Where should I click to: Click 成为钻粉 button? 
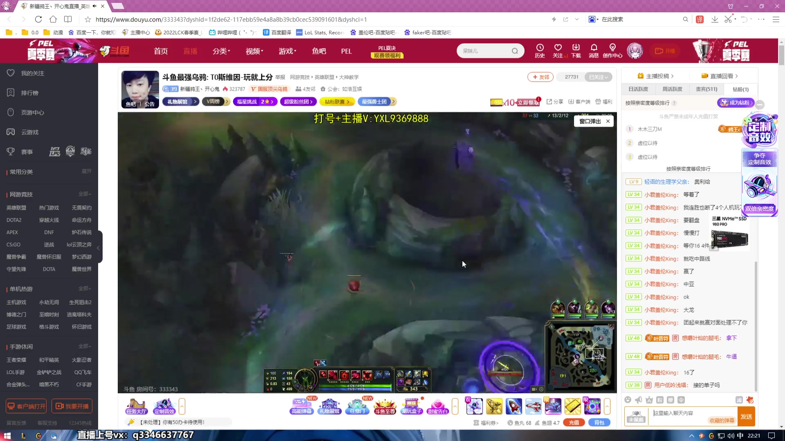(x=736, y=102)
